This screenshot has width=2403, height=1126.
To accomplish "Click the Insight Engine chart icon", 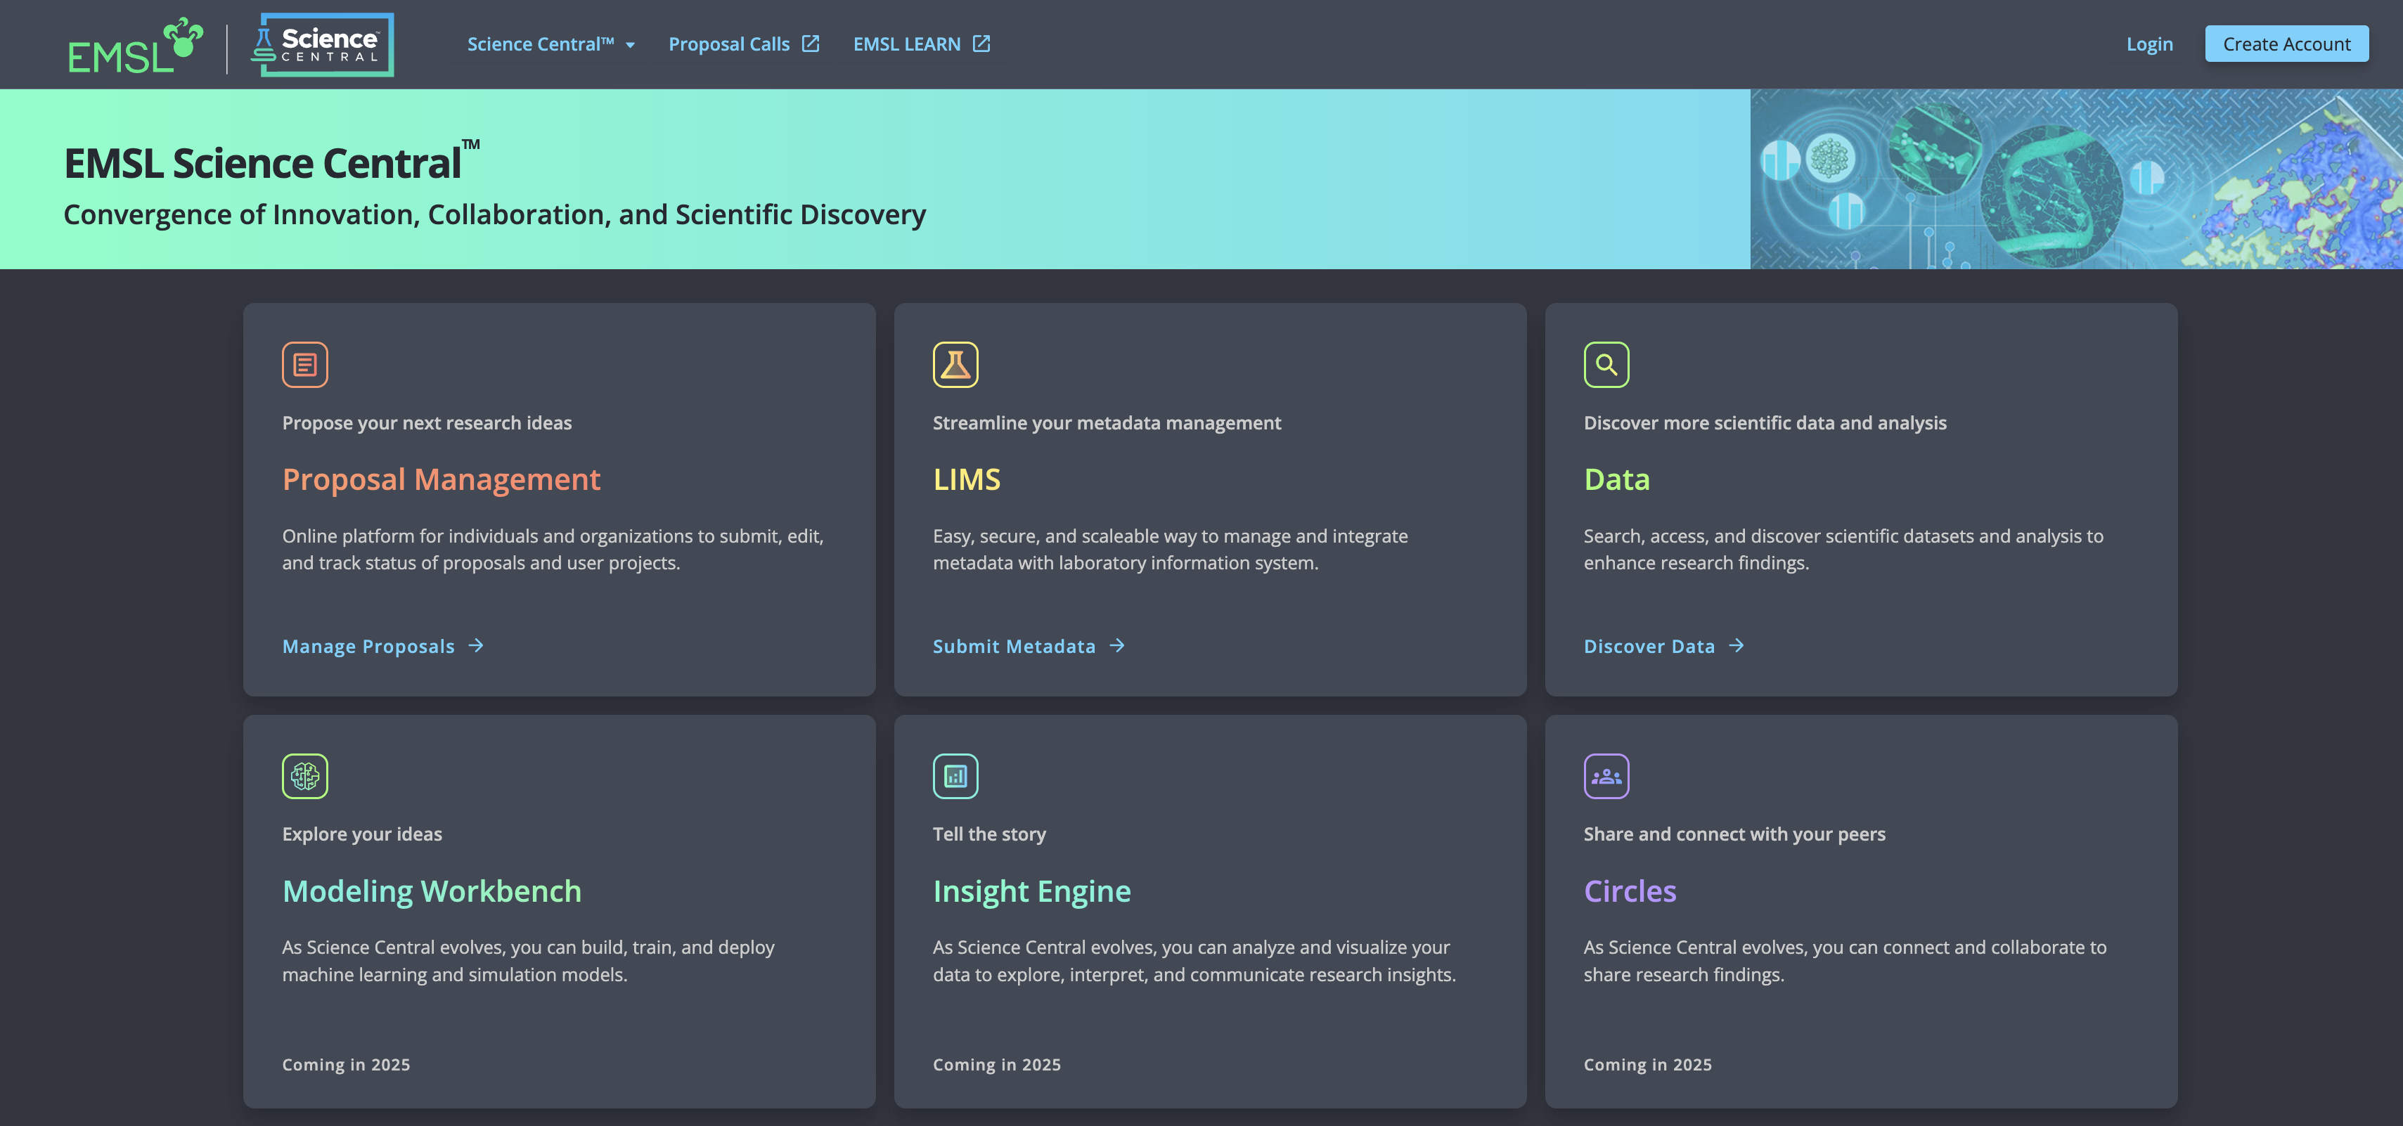I will [955, 776].
